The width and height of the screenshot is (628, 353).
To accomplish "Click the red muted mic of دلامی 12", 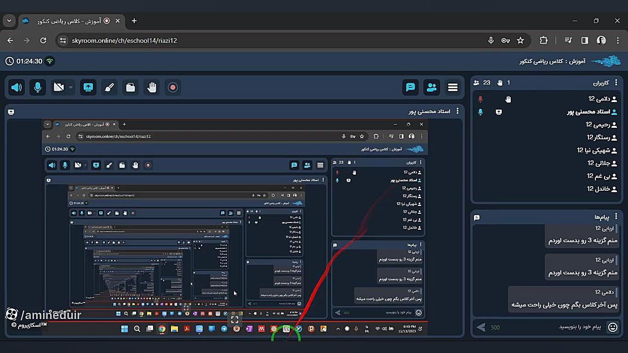I will tap(480, 99).
